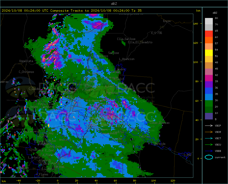Click the 'VBCP' legend label

[x=218, y=126]
